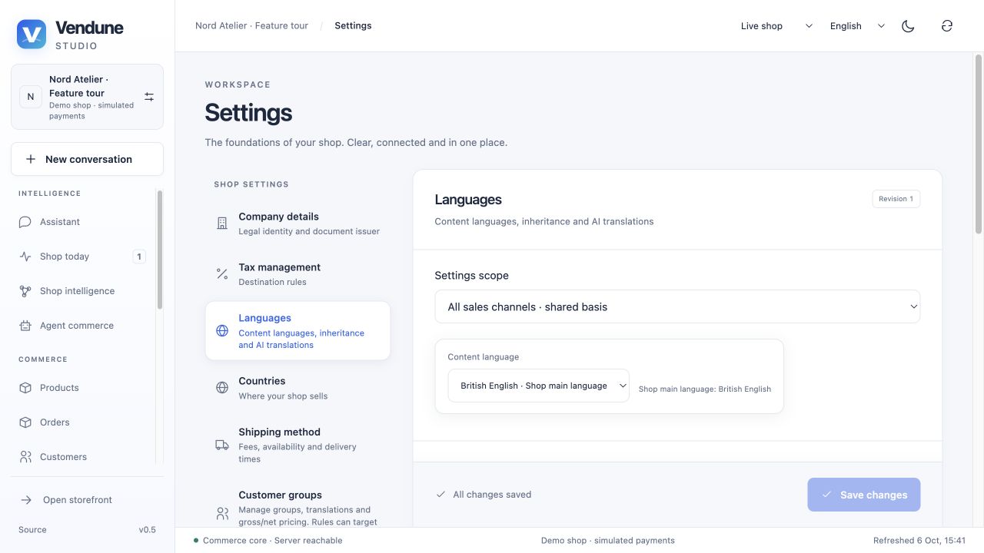Click Commerce core Server reachable status
This screenshot has height=553, width=984.
268,541
